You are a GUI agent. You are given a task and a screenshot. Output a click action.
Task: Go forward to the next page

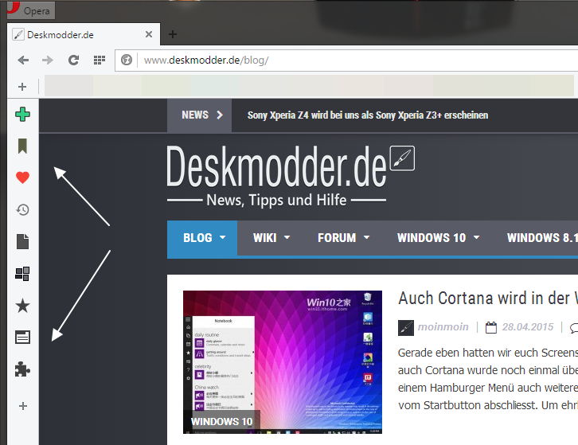48,60
